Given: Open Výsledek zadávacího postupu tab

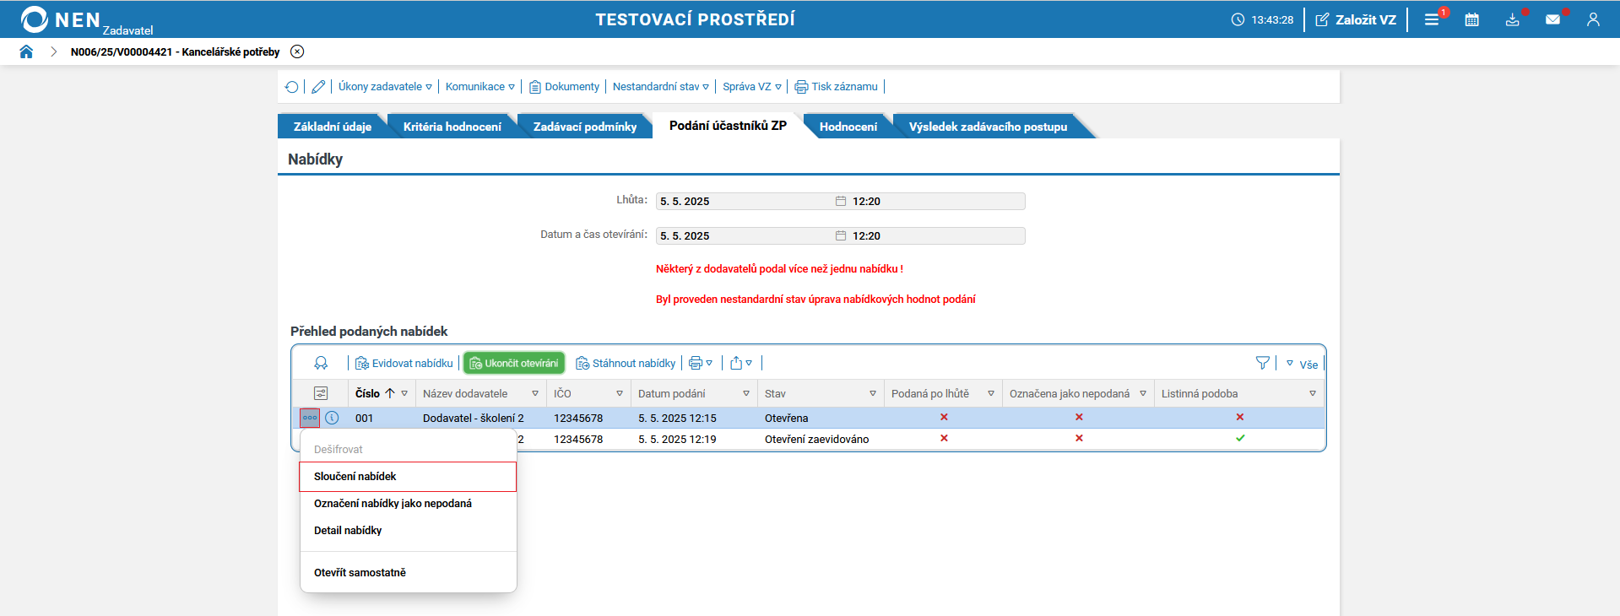Looking at the screenshot, I should [x=988, y=127].
